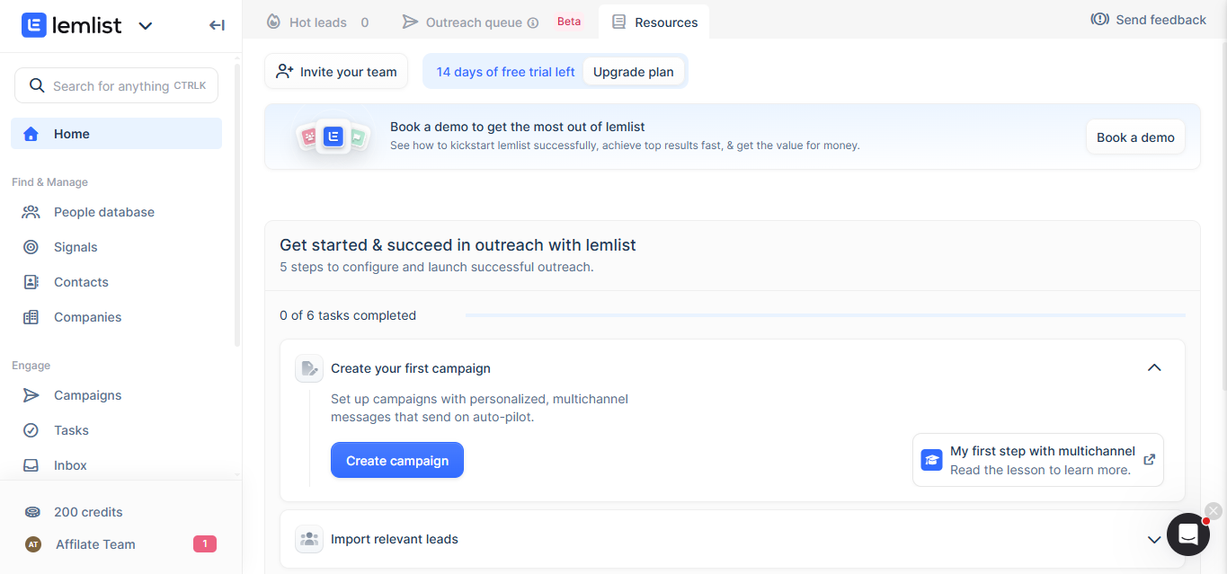Expand the Import relevant leads chevron
The width and height of the screenshot is (1227, 574).
1155,540
